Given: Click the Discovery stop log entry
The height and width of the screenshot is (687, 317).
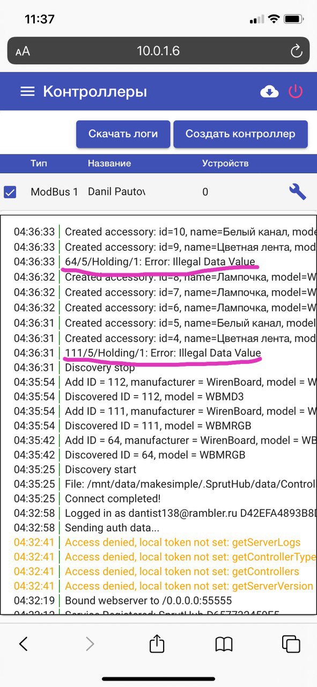Looking at the screenshot, I should 99,368.
